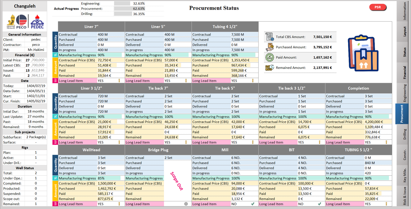Click the grey circle in Bridge Plug row
The height and width of the screenshot is (209, 411).
click(186, 204)
